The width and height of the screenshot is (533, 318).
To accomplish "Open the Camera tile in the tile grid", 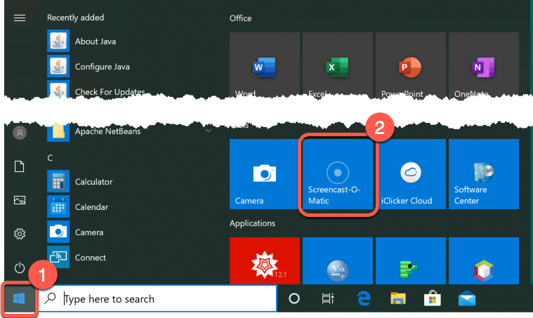I will point(265,174).
